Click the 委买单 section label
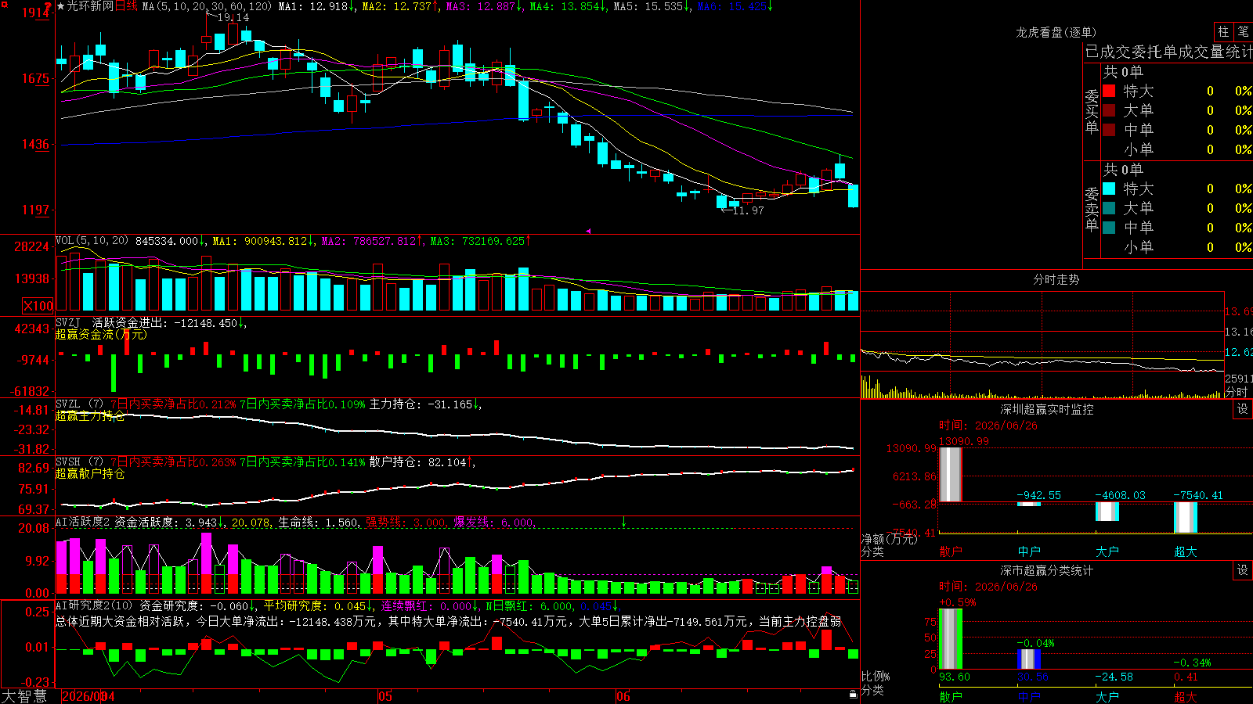 (x=1092, y=111)
